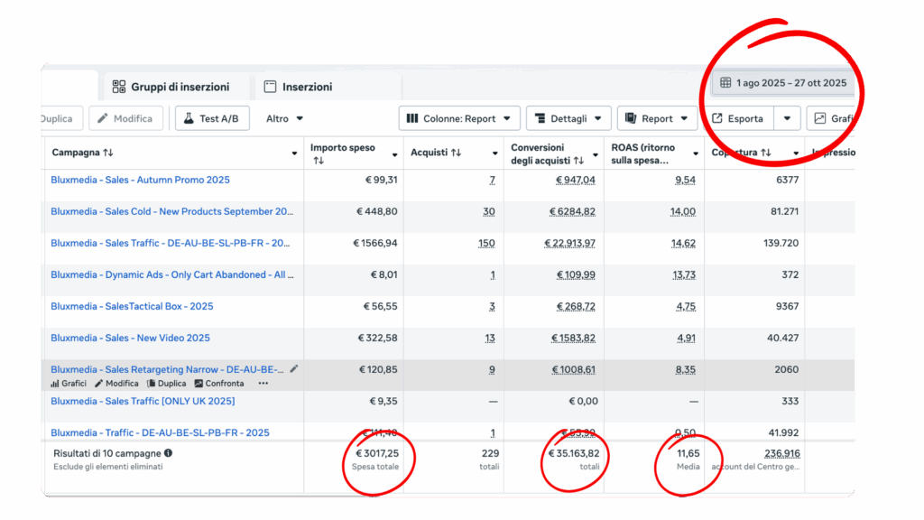924x520 pixels.
Task: Open the Bluxmedia - Sales - New Video 2025 campaign
Action: pos(130,338)
